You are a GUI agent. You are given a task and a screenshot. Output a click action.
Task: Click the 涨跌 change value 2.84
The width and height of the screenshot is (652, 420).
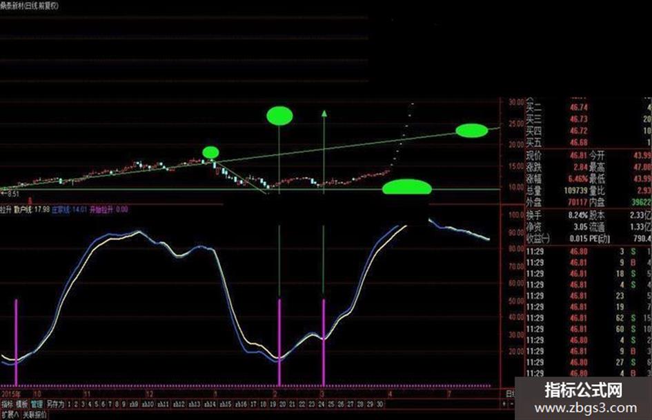coord(580,167)
